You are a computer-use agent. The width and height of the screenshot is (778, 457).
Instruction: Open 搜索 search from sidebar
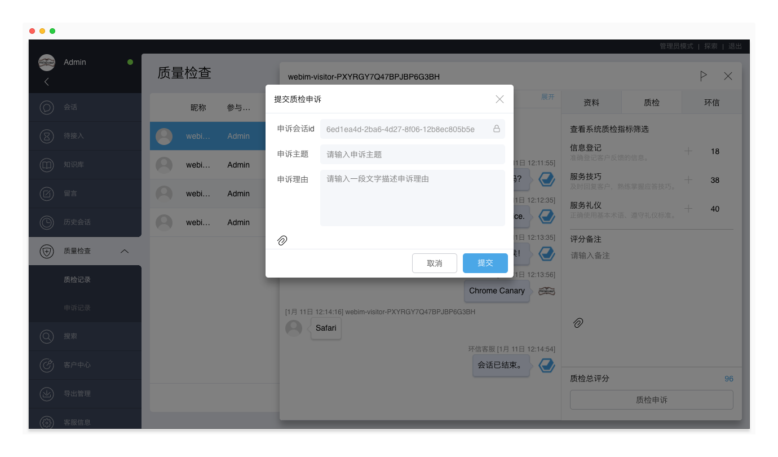[x=70, y=336]
